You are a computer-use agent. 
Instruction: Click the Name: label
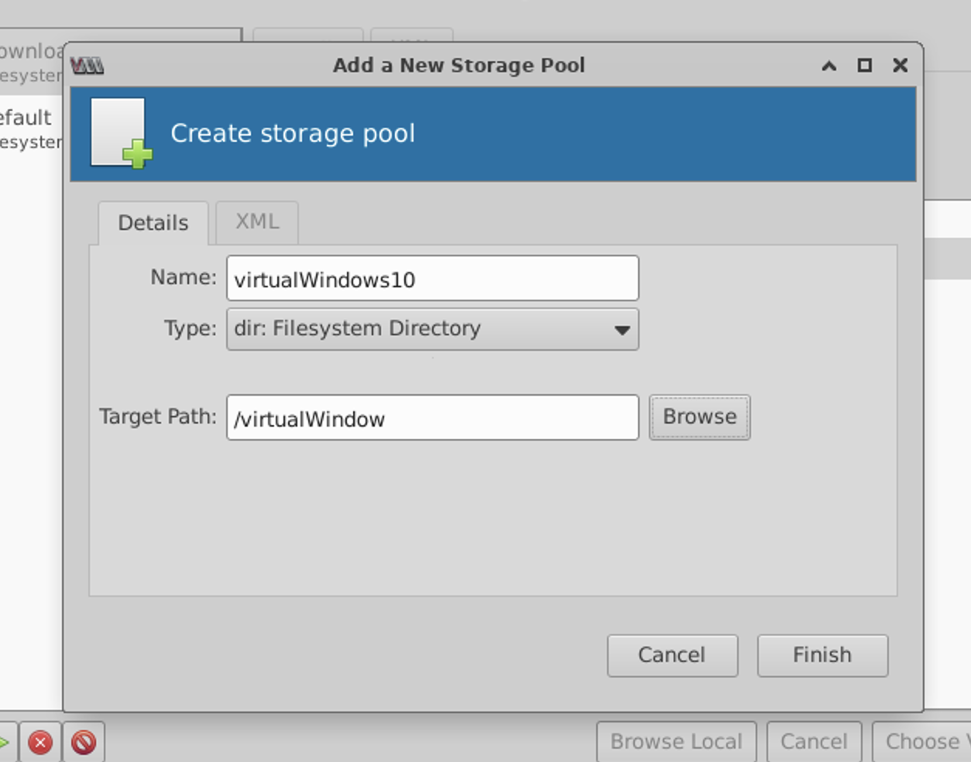tap(184, 277)
